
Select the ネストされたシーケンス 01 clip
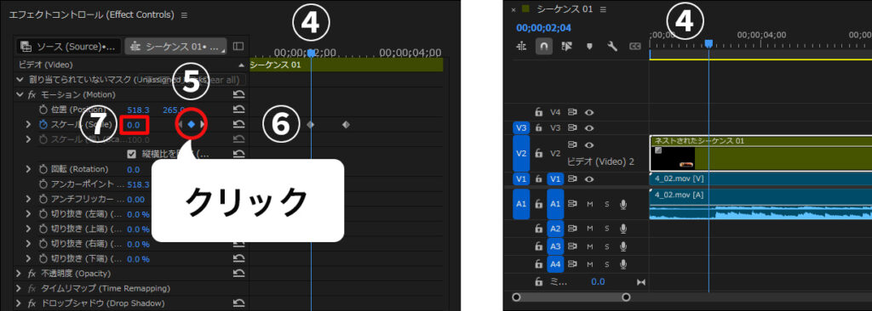[760, 153]
